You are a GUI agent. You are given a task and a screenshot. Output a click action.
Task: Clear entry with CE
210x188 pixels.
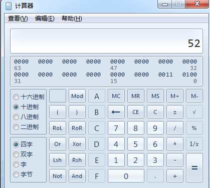pos(136,112)
